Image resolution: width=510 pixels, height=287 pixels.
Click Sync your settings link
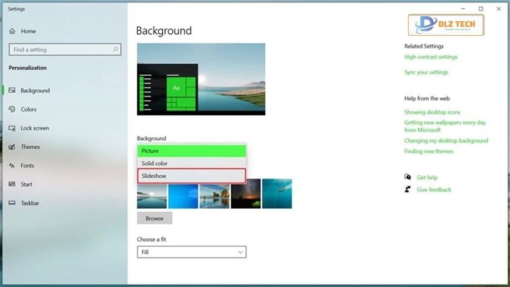[x=426, y=72]
